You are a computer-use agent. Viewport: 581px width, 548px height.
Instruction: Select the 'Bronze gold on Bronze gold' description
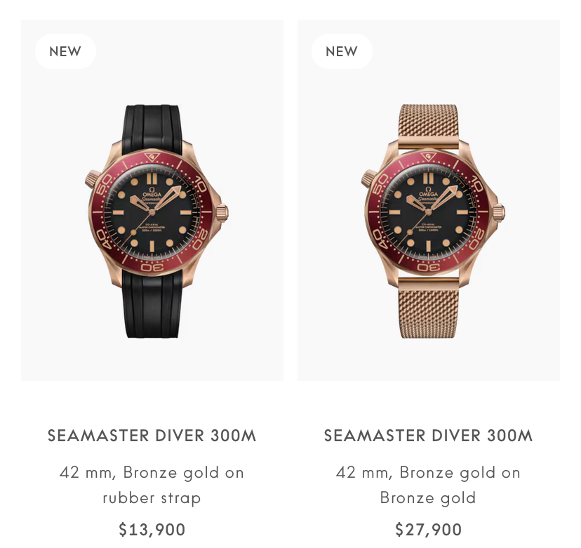click(429, 485)
